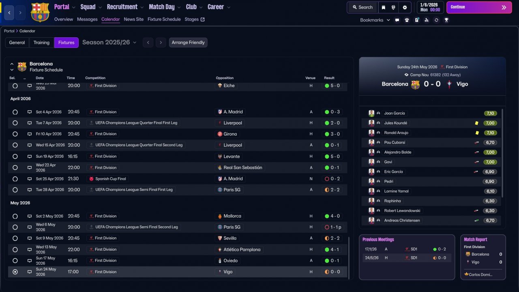
Task: Click the Barcelona crest in the match scoreline
Action: [415, 84]
